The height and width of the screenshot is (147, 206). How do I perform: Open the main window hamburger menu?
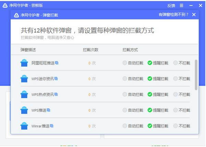(181, 5)
